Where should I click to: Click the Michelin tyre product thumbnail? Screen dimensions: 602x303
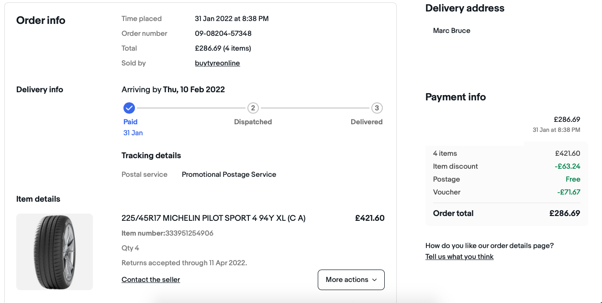pyautogui.click(x=55, y=251)
